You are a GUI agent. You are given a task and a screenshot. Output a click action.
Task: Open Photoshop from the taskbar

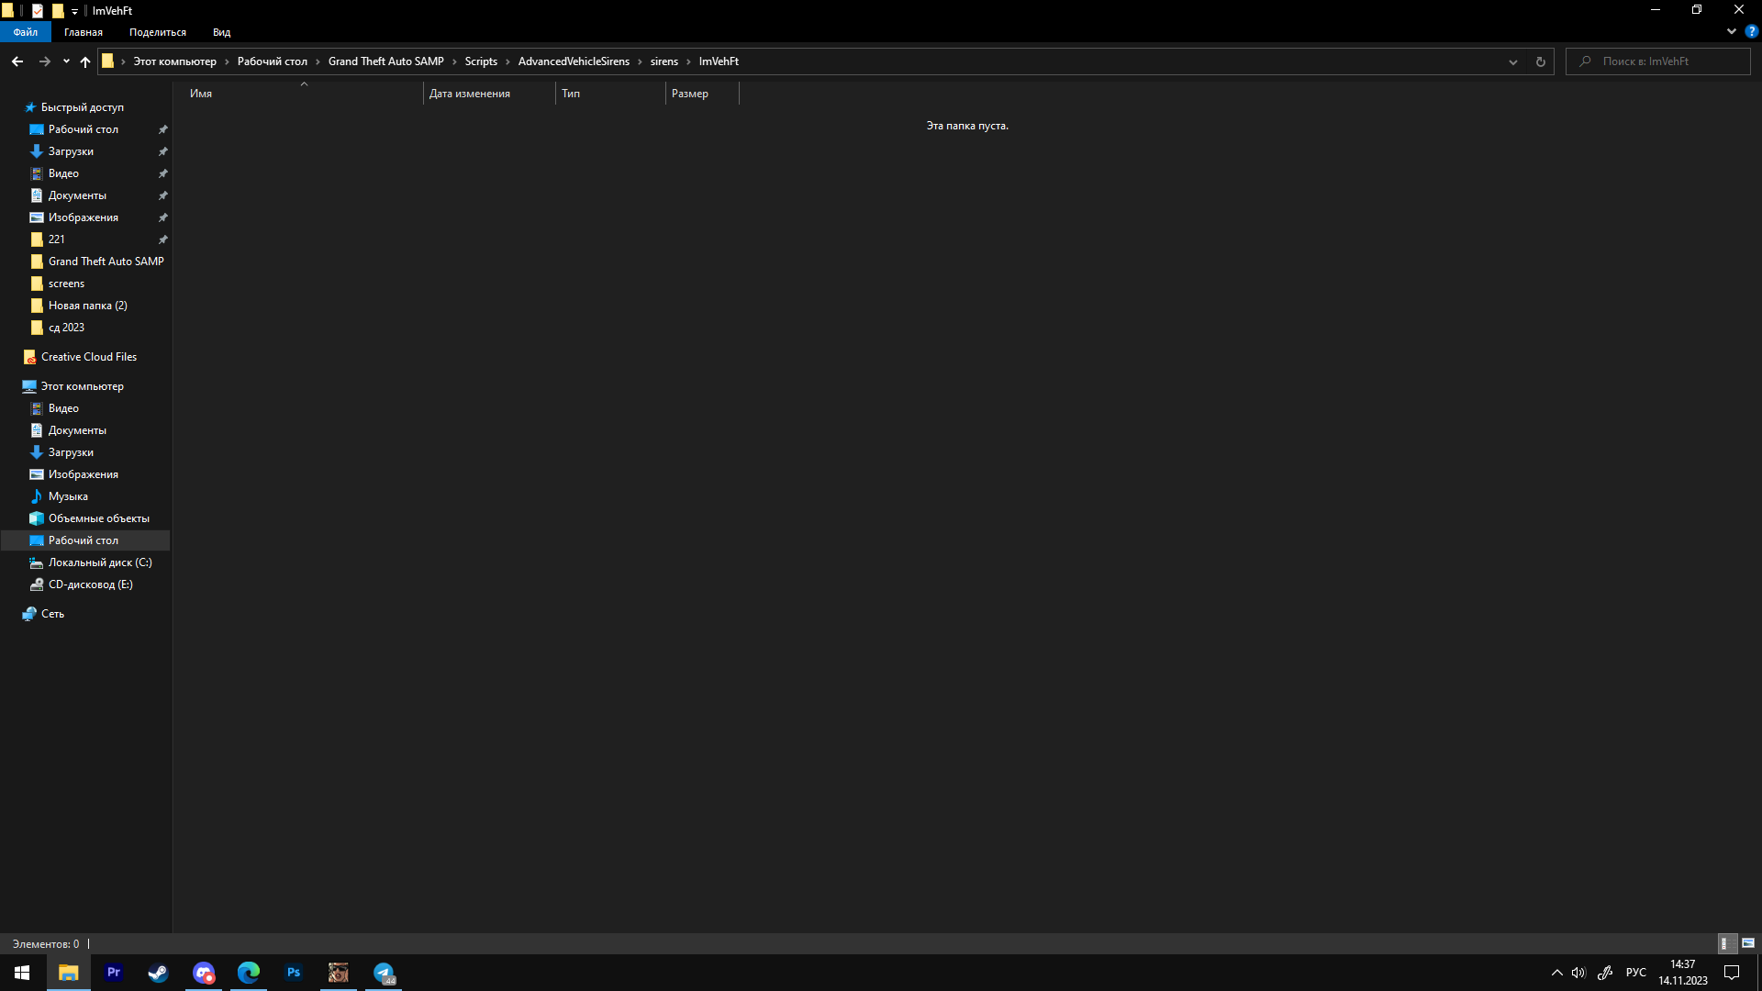(294, 973)
